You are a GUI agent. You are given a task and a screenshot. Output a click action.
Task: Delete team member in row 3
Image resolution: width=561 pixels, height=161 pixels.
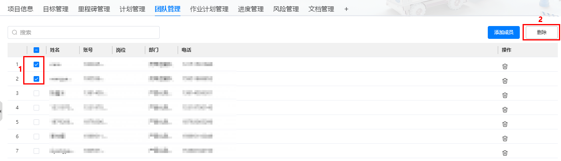[505, 95]
